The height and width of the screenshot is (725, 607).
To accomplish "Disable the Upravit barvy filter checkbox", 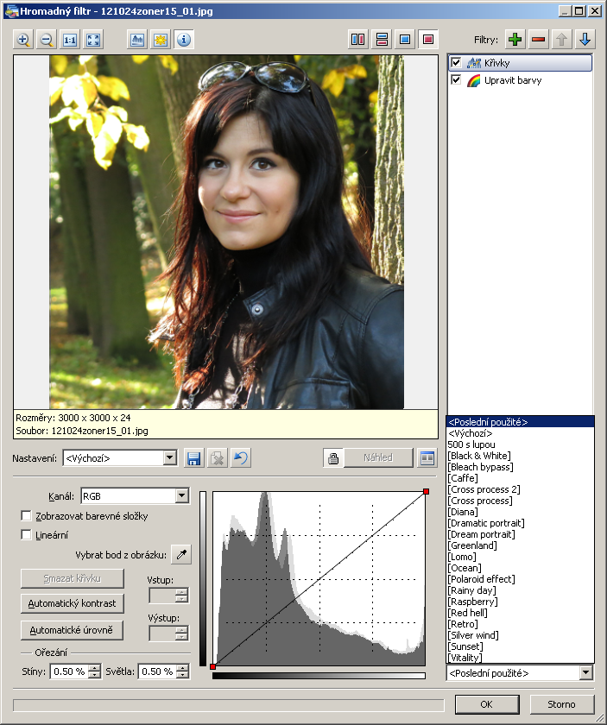I will coord(457,80).
